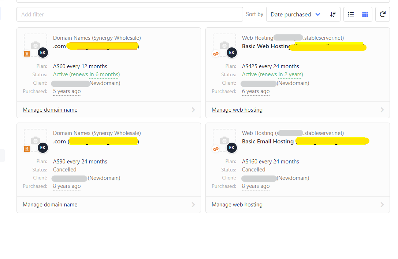The height and width of the screenshot is (259, 398).
Task: Open the Date purchased sort dropdown
Action: (x=295, y=14)
